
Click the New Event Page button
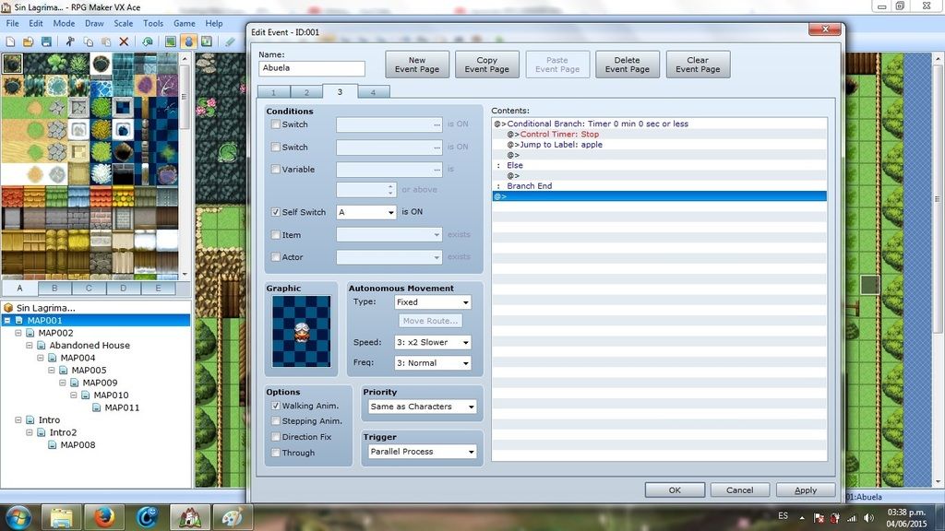tap(417, 65)
